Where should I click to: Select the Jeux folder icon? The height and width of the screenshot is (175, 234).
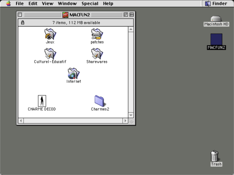[50, 34]
